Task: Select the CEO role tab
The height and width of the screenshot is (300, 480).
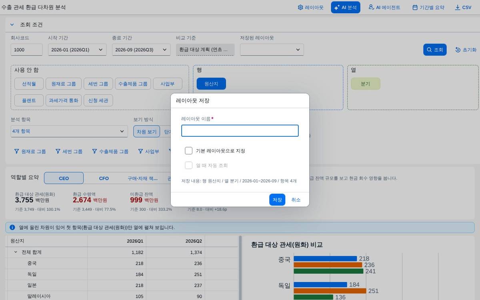Action: (x=64, y=178)
